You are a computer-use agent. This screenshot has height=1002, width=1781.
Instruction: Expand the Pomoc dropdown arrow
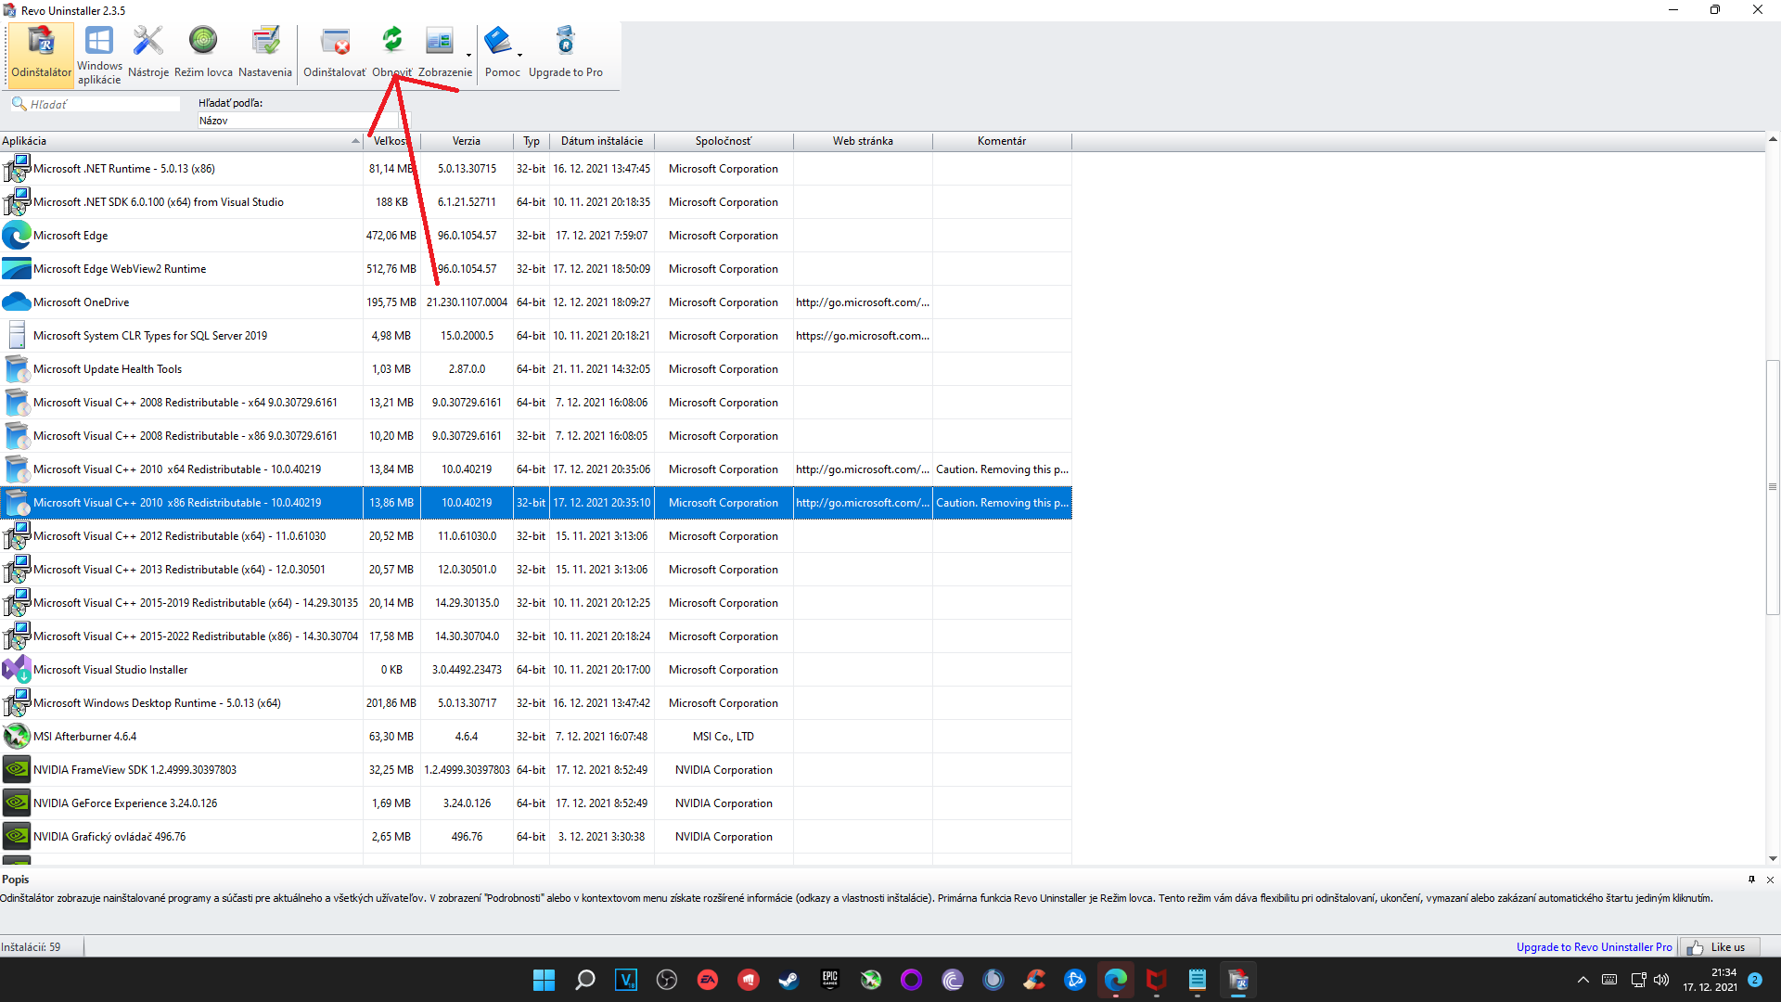[519, 56]
